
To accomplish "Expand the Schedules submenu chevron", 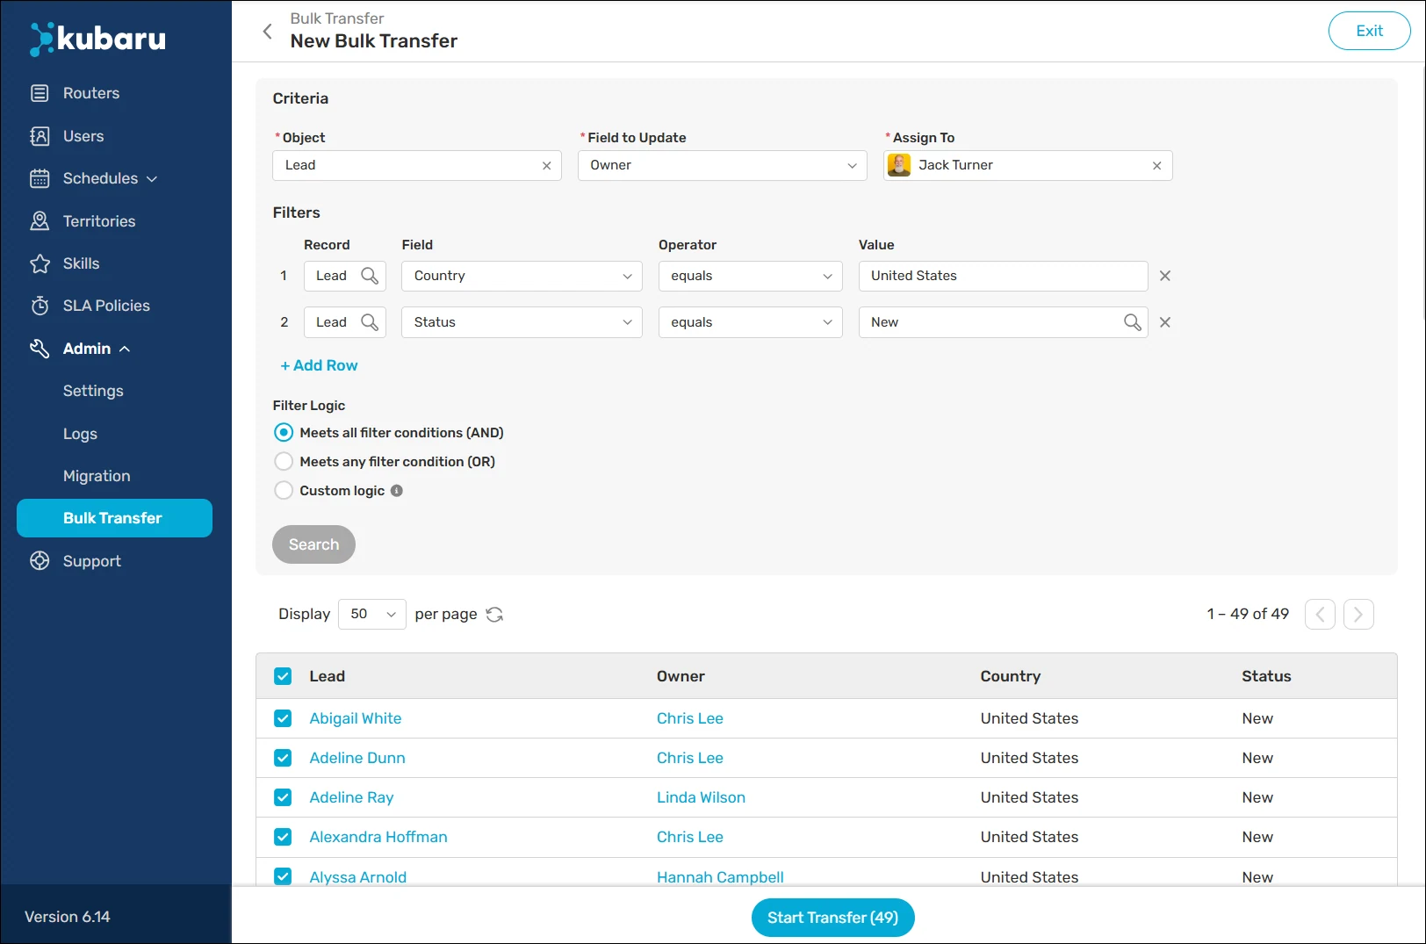I will click(152, 179).
